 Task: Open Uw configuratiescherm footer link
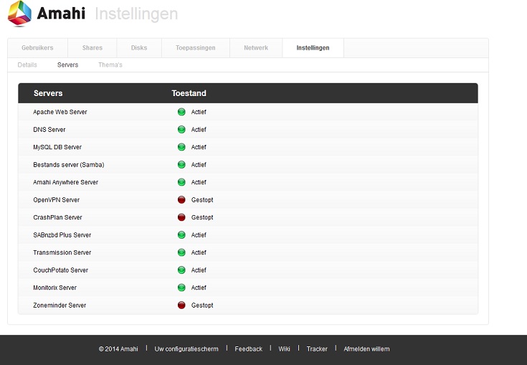[186, 349]
